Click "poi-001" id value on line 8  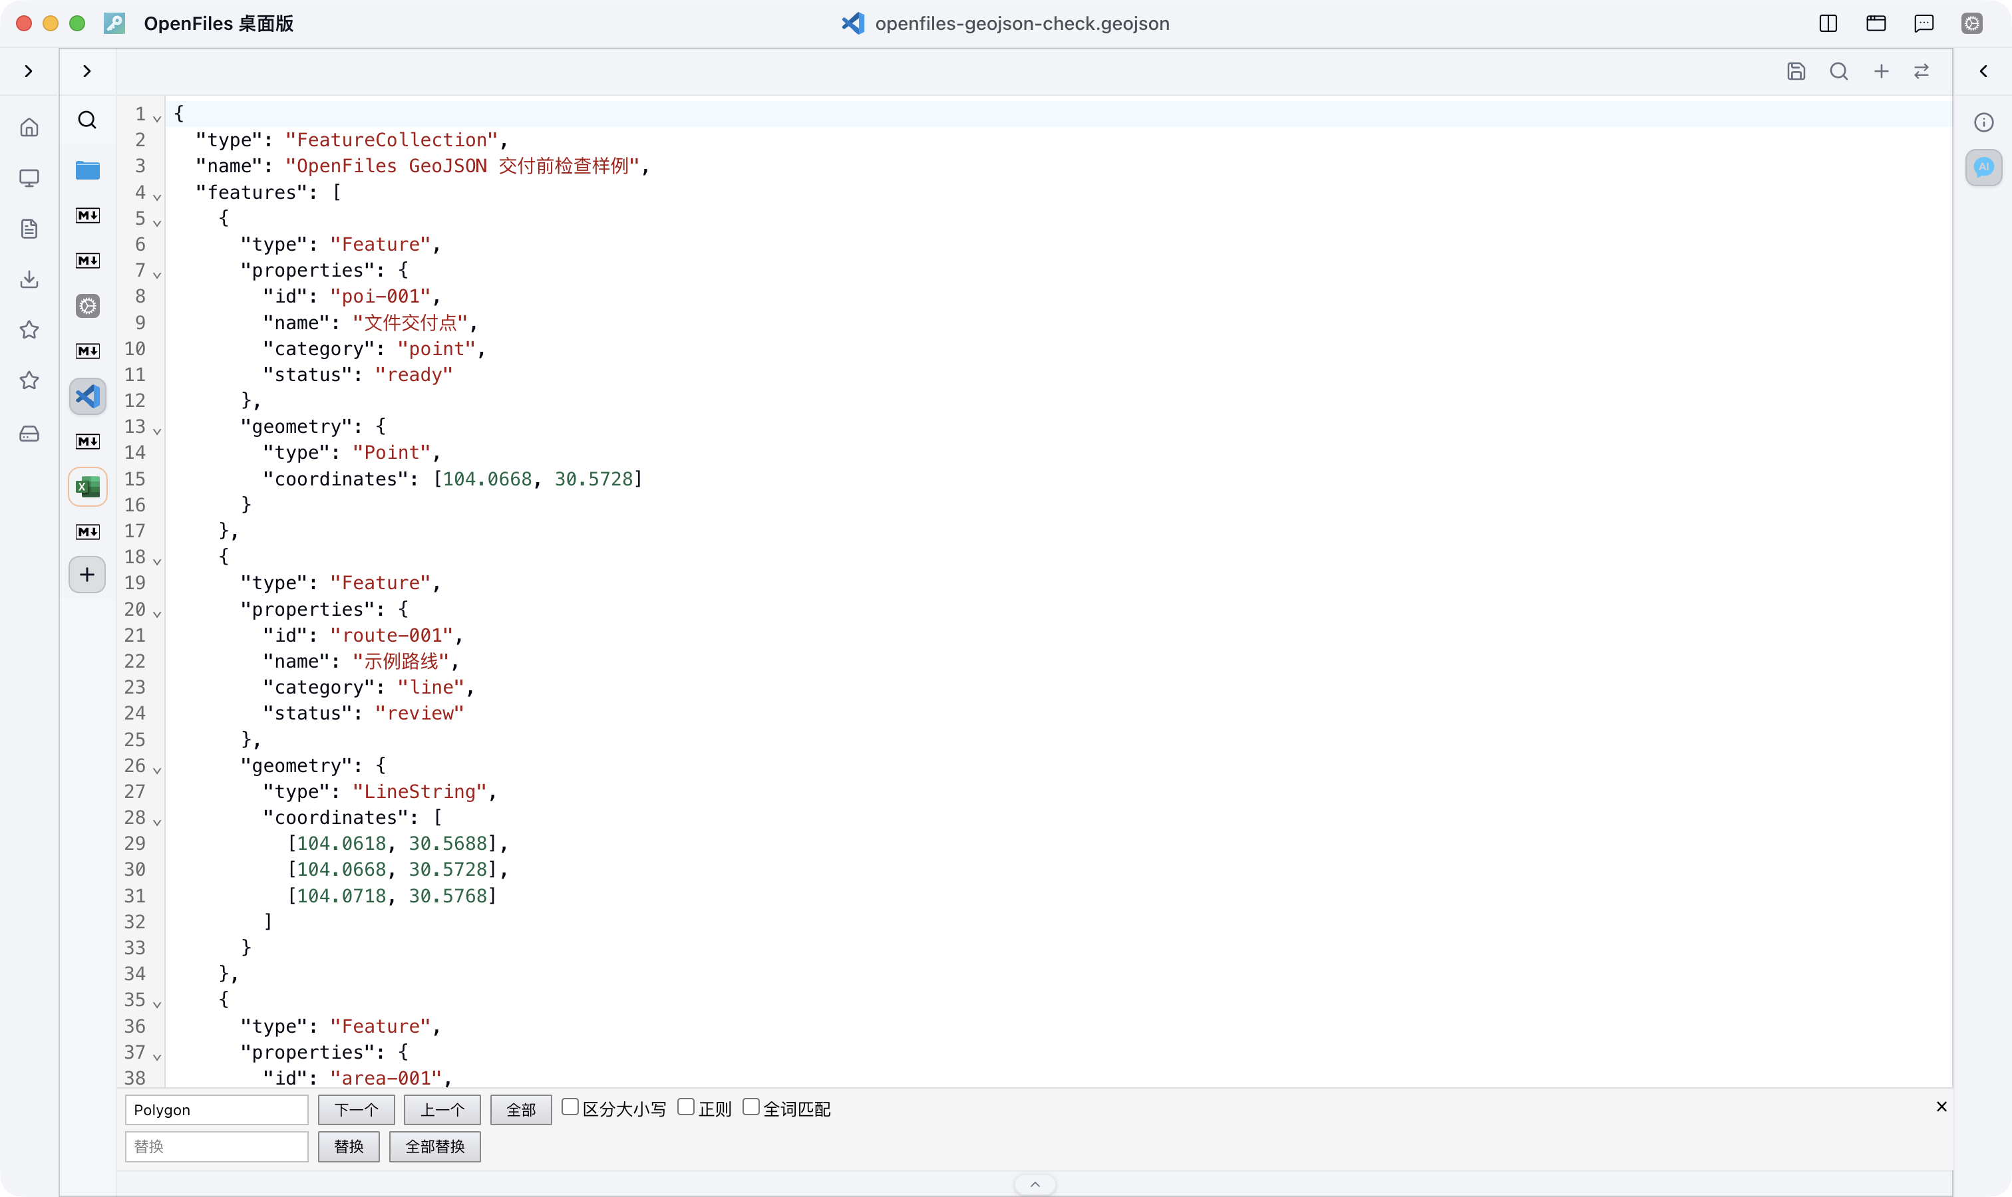click(x=380, y=297)
